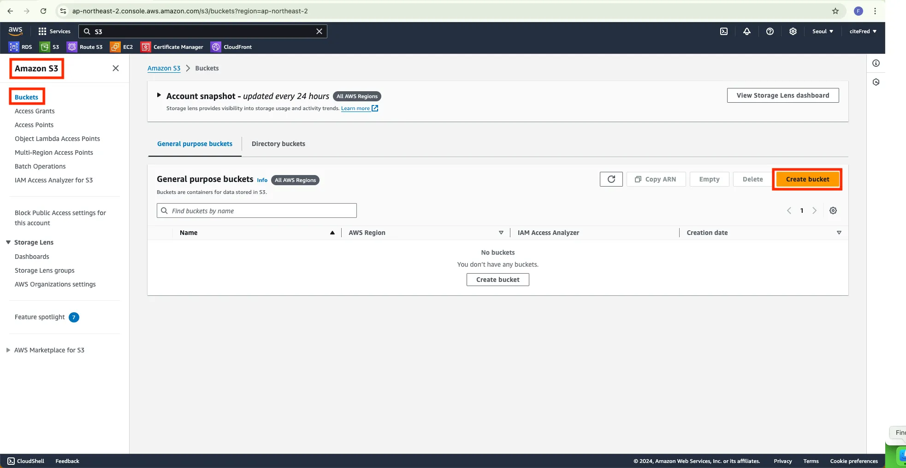Open Feature spotlight
The width and height of the screenshot is (906, 468).
click(x=40, y=317)
